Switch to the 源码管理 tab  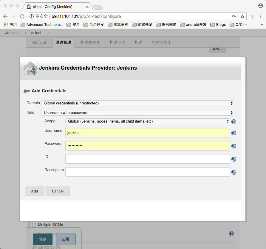point(63,43)
